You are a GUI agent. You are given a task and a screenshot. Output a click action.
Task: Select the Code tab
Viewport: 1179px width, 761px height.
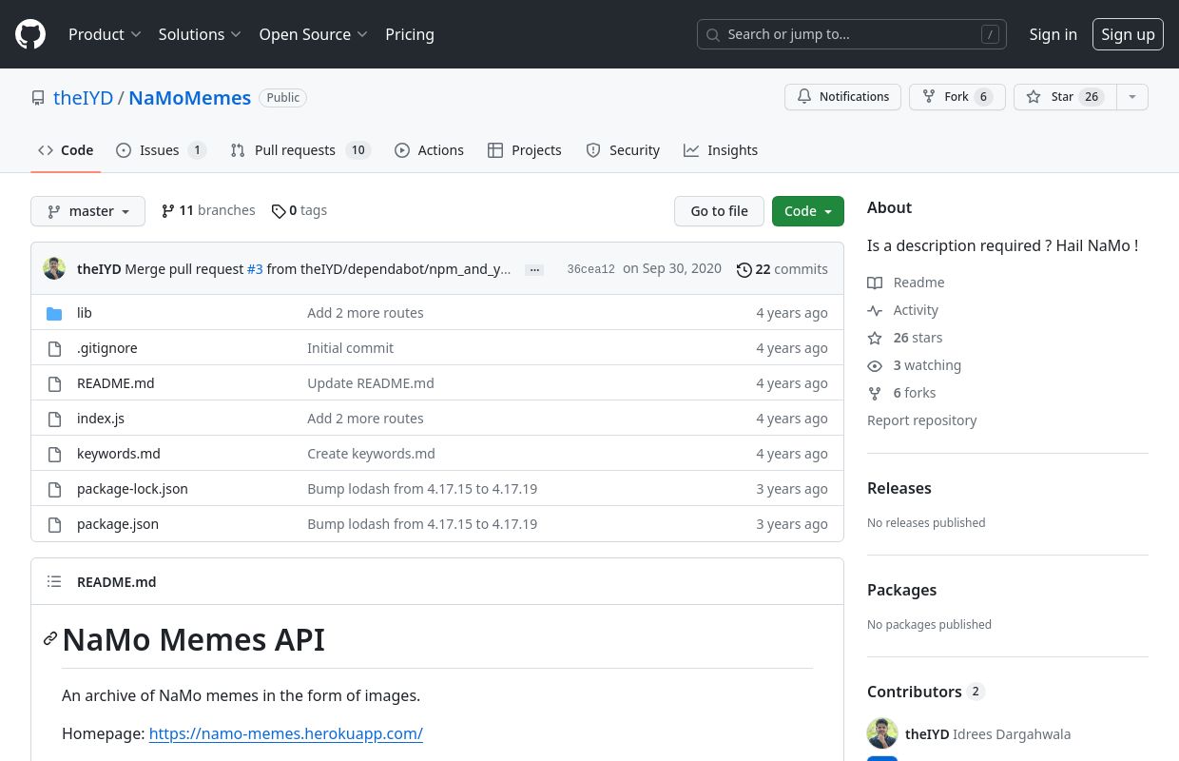(66, 150)
